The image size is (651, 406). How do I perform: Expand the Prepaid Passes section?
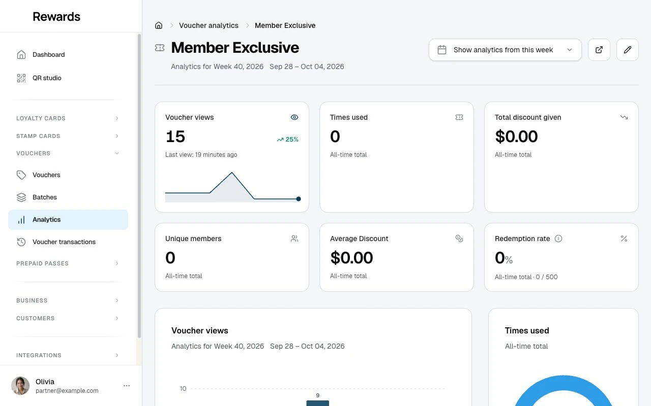[x=68, y=263]
